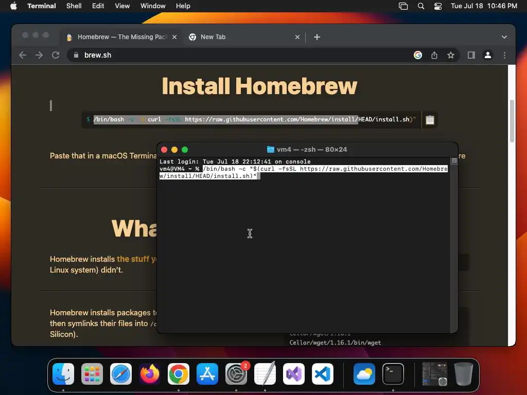
Task: Go forward in Chrome
Action: click(39, 55)
